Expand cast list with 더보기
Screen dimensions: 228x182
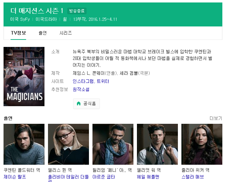216,118
